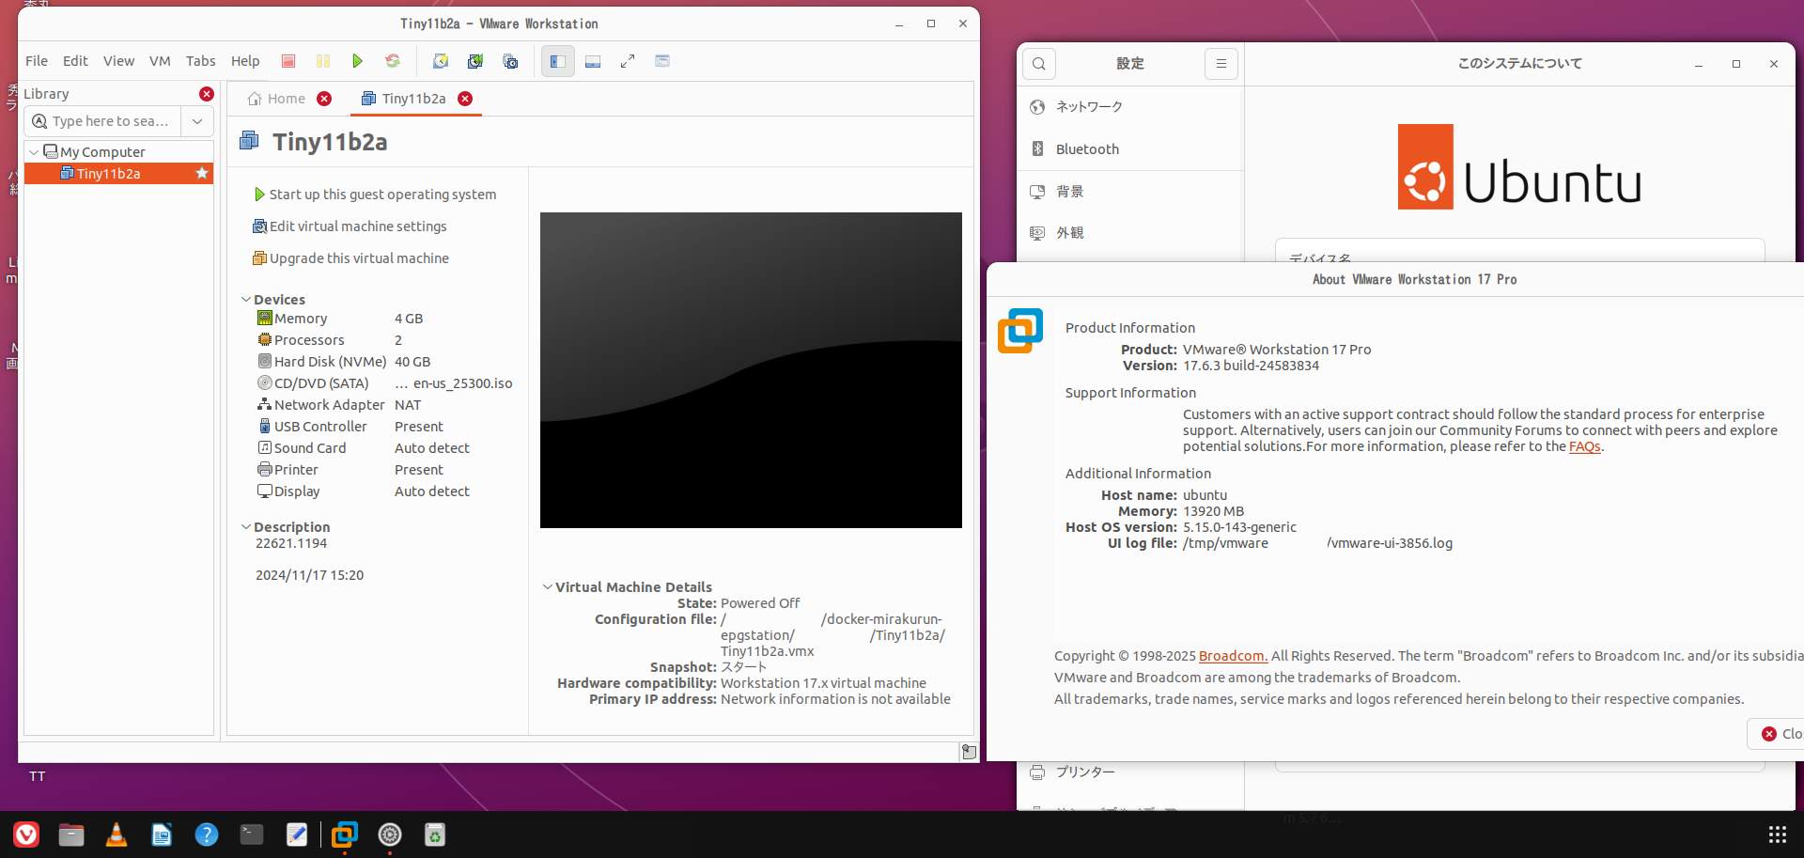This screenshot has height=858, width=1804.
Task: Close the Home tab with its red X
Action: click(324, 99)
